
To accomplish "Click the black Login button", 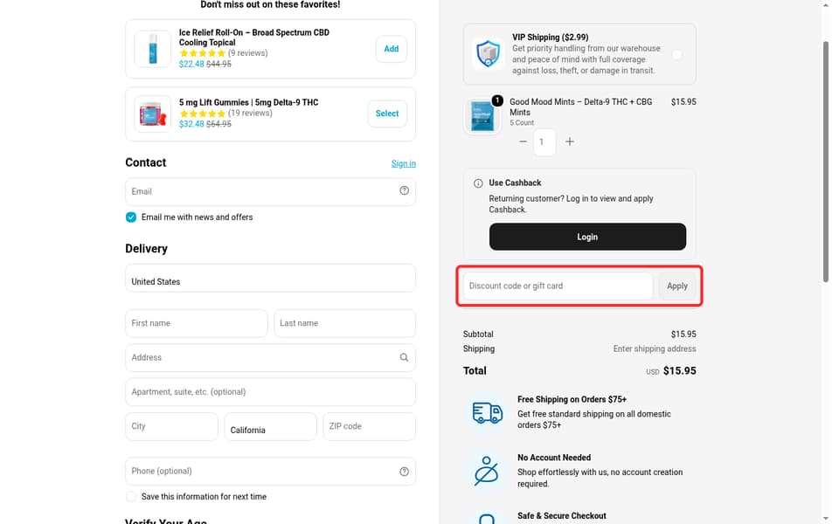I will point(587,237).
